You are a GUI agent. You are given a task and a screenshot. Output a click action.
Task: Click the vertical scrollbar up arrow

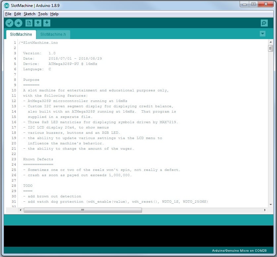[270, 42]
